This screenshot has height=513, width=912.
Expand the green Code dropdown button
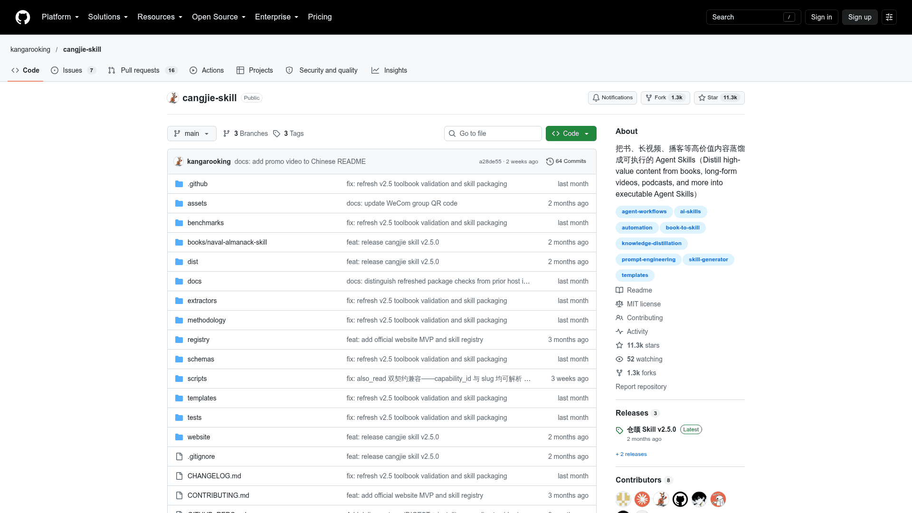pos(571,133)
